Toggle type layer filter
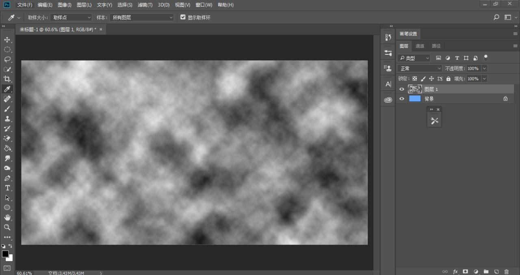The width and height of the screenshot is (520, 275). click(x=457, y=58)
